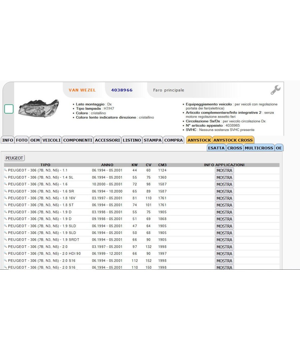Click MOSTRA for the 306 1.6 10.2000 row
Screen dimensions: 300x350
tap(224, 184)
